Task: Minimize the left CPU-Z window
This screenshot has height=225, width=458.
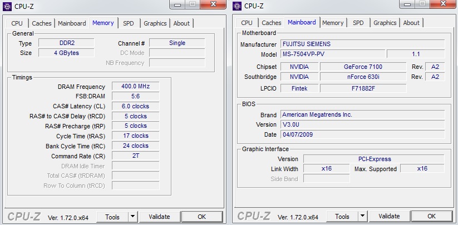Action: click(179, 4)
